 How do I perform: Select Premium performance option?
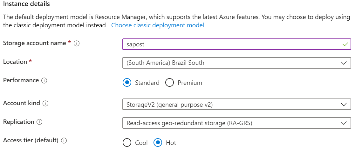click(169, 83)
